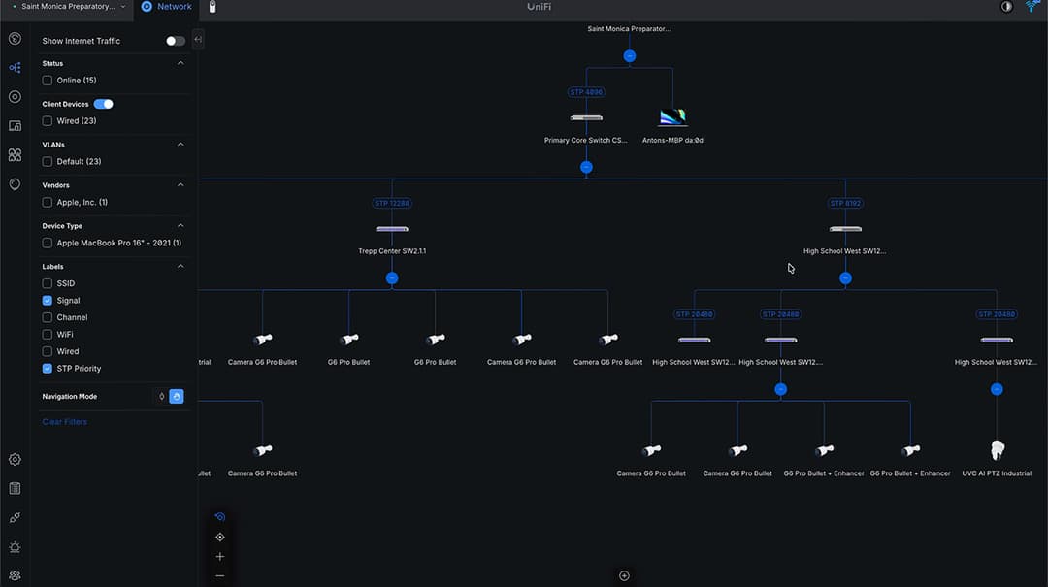1048x587 pixels.
Task: Enable the SSID label checkbox
Action: tap(48, 283)
